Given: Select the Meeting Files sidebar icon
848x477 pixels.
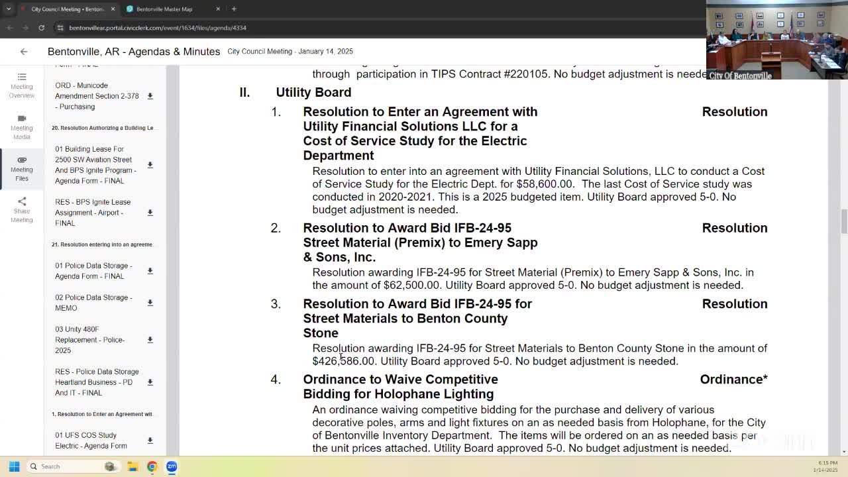Looking at the screenshot, I should click(x=21, y=168).
